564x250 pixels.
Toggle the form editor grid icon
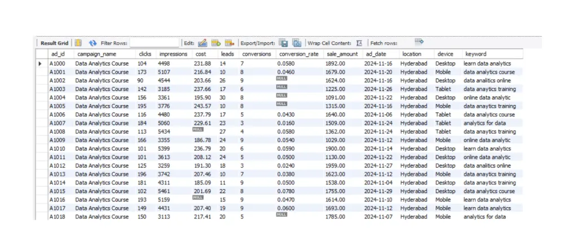tap(78, 43)
